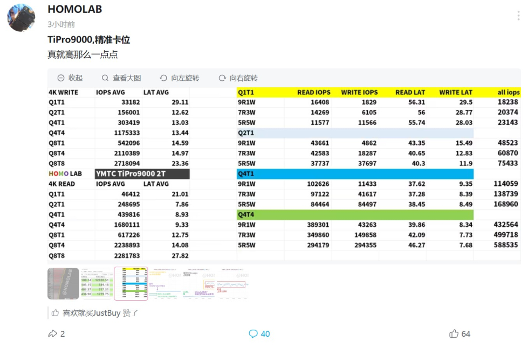Click the value 432564 in all iops
This screenshot has height=348, width=528.
point(506,224)
